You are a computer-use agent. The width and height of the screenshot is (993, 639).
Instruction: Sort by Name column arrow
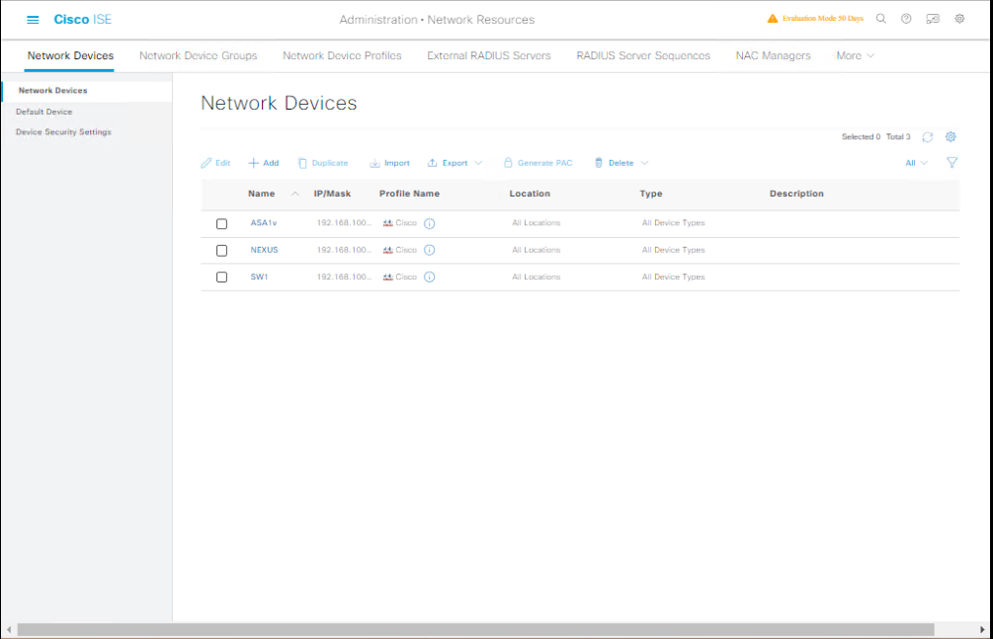coord(295,194)
